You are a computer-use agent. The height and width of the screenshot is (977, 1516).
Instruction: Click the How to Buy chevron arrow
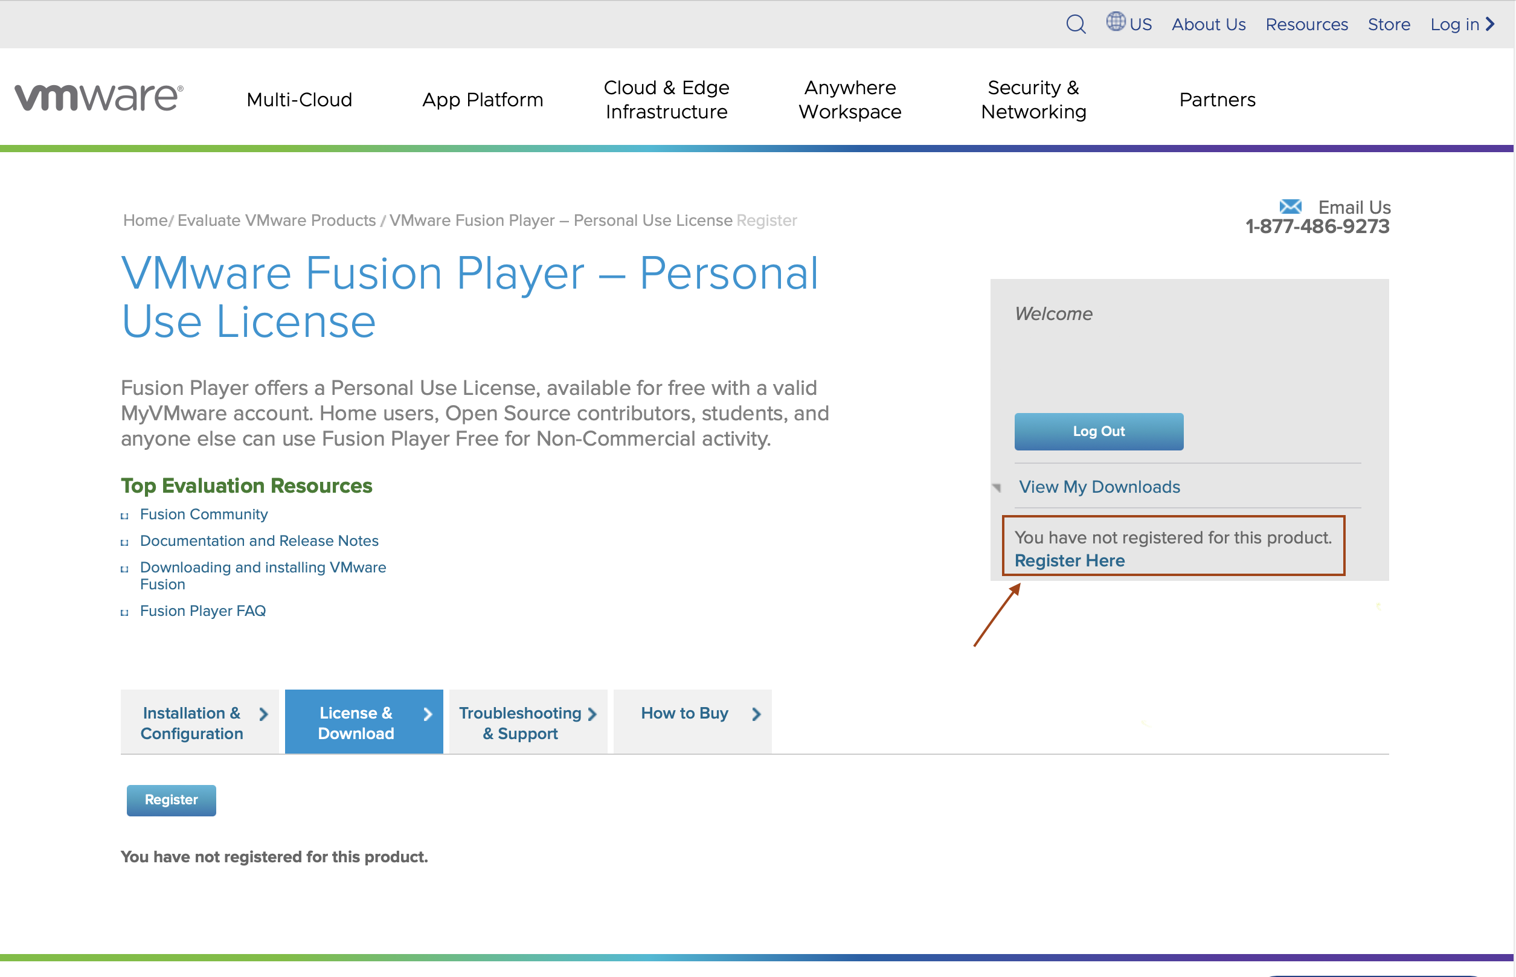[756, 714]
